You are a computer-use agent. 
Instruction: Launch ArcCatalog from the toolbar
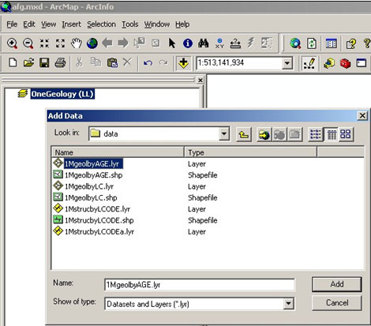coord(329,63)
